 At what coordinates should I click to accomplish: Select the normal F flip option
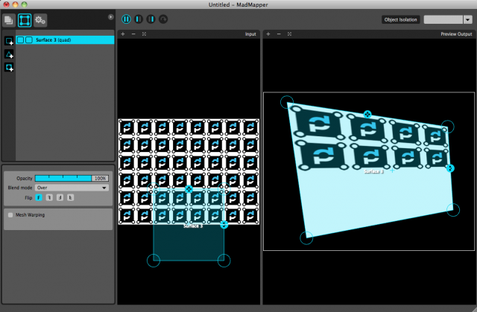coord(40,197)
